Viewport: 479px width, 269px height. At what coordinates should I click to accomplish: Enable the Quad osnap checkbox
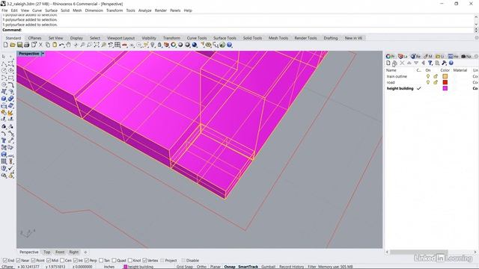click(x=114, y=261)
